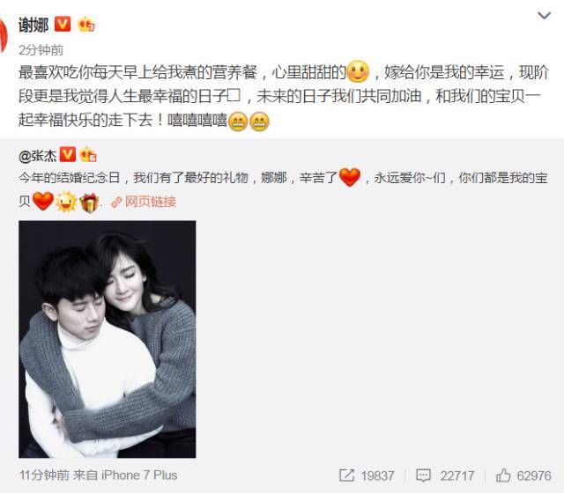Click the chain link icon before 网页链接
Screen dimensions: 564x494
[x=116, y=203]
